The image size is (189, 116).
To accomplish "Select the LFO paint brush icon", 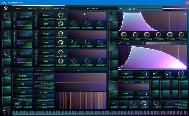I will coord(120,43).
